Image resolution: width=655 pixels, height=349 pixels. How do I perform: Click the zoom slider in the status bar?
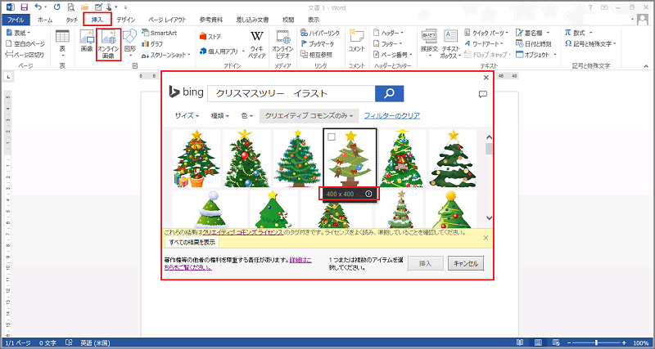596,342
